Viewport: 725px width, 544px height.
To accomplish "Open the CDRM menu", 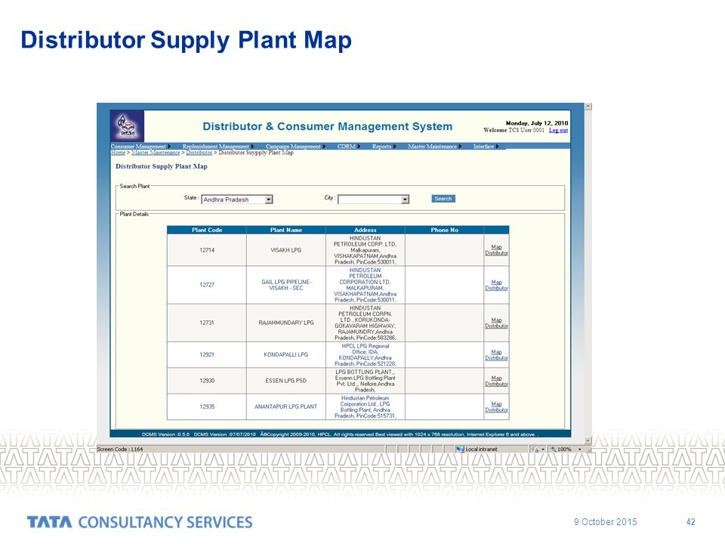I will tap(348, 147).
